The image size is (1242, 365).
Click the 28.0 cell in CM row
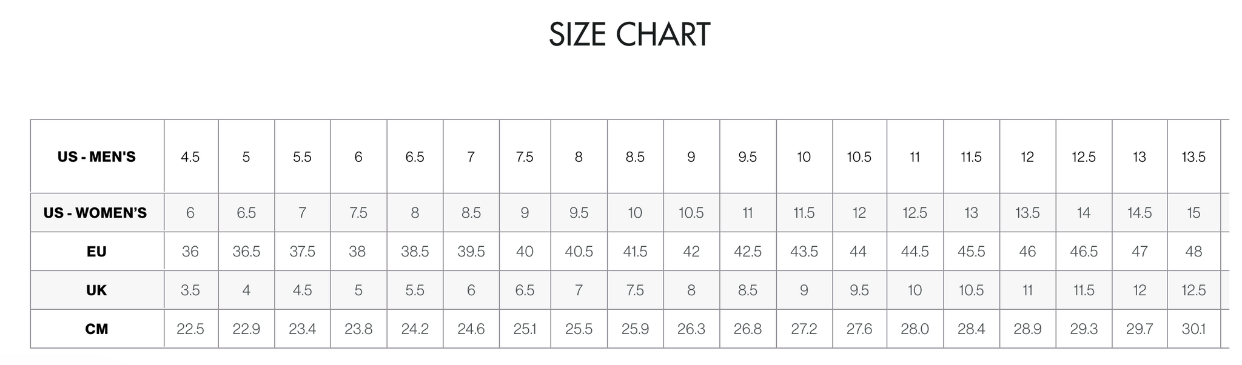[x=915, y=329]
